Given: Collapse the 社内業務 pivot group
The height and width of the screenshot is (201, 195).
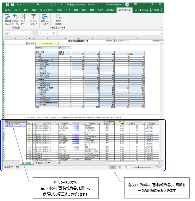Looking at the screenshot, I should tap(37, 79).
